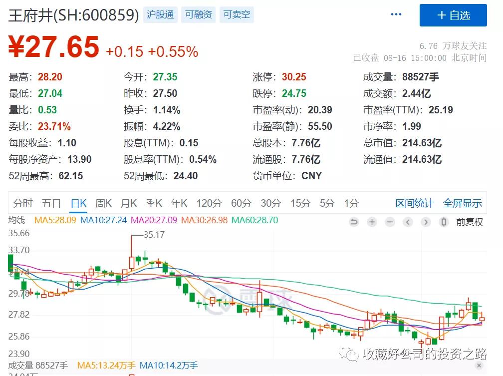Click the 52周最高 value 62.15
The height and width of the screenshot is (376, 503).
(70, 176)
